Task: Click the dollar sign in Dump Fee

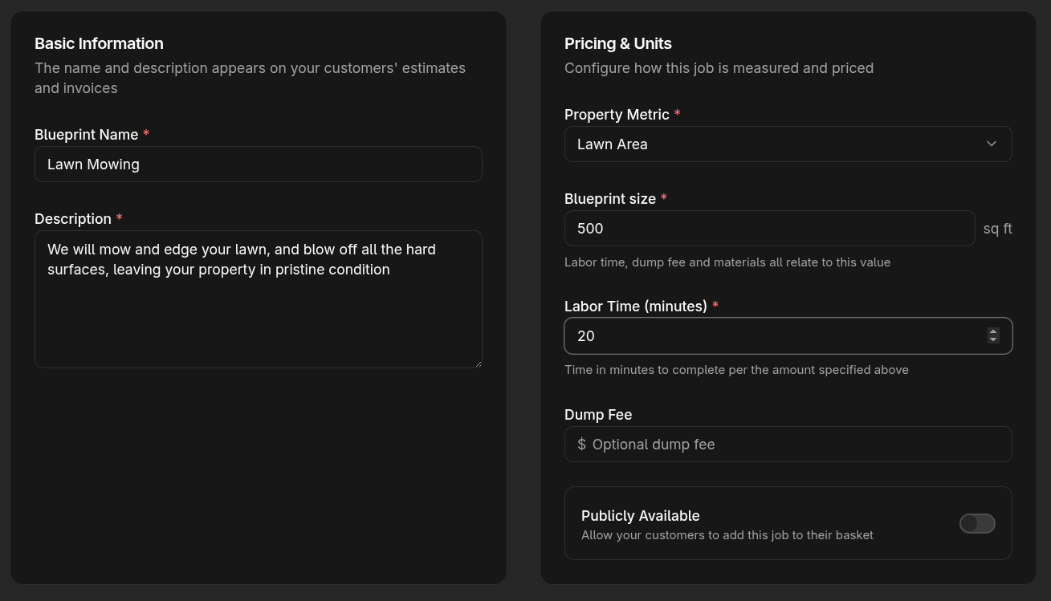Action: click(x=581, y=445)
